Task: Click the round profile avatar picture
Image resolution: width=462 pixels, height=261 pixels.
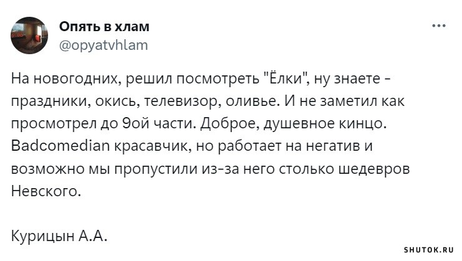Action: pyautogui.click(x=29, y=36)
